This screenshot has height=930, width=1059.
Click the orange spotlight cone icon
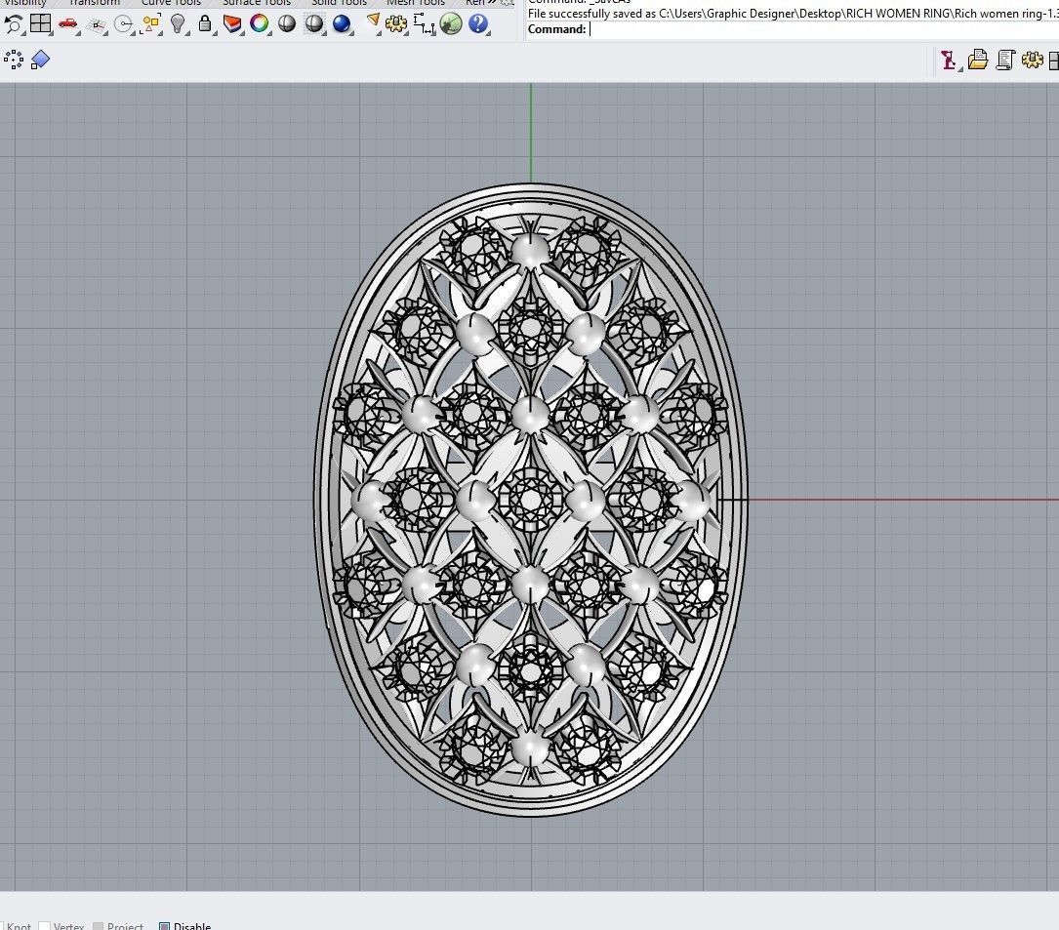(372, 23)
